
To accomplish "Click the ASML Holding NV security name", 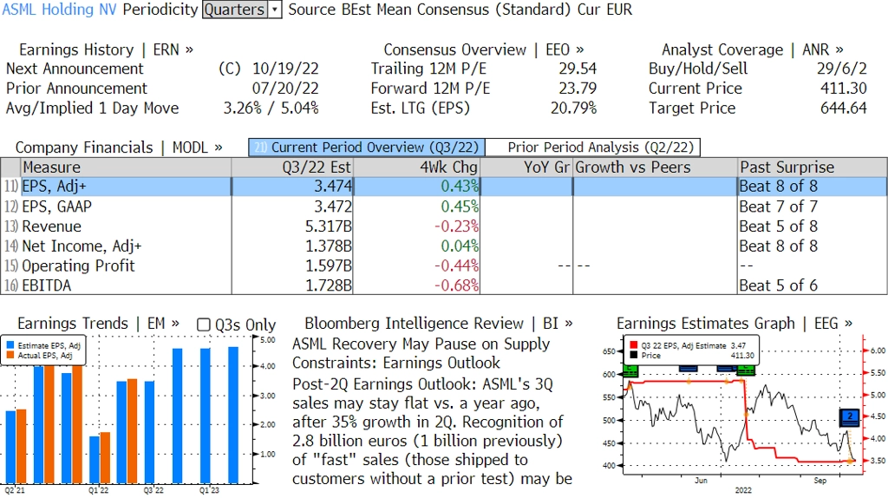I will pos(60,10).
